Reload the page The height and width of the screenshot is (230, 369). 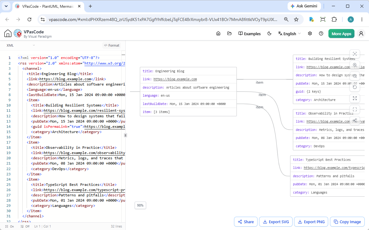29,19
